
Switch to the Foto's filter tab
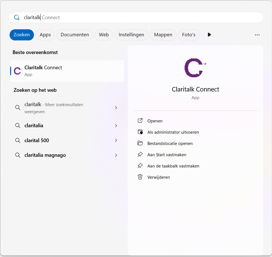[189, 35]
